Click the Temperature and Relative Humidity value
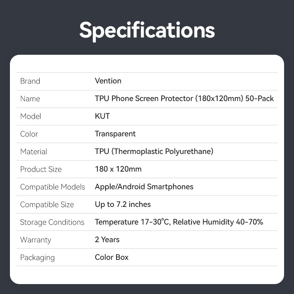This screenshot has width=294, height=294. coord(179,222)
